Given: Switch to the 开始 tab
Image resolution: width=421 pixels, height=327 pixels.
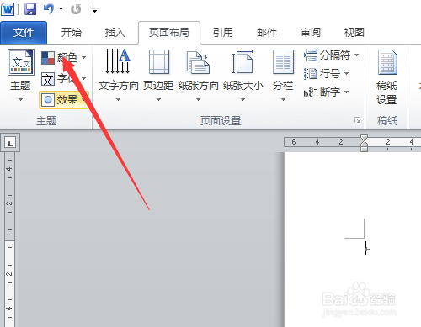Looking at the screenshot, I should 72,33.
